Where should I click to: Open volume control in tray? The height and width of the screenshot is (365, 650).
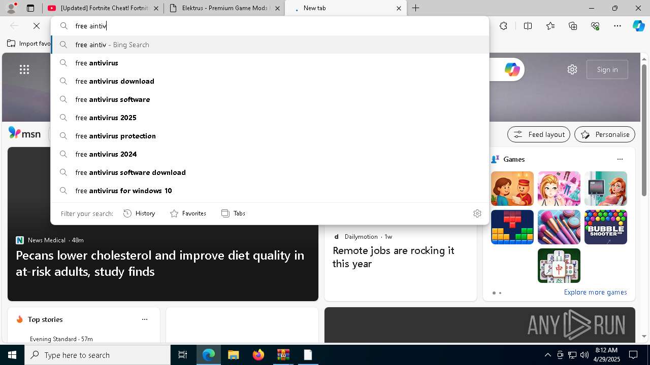point(584,355)
